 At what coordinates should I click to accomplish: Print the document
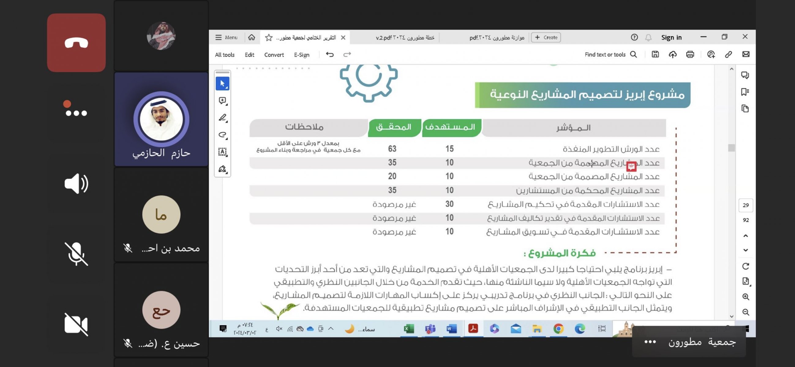(690, 54)
